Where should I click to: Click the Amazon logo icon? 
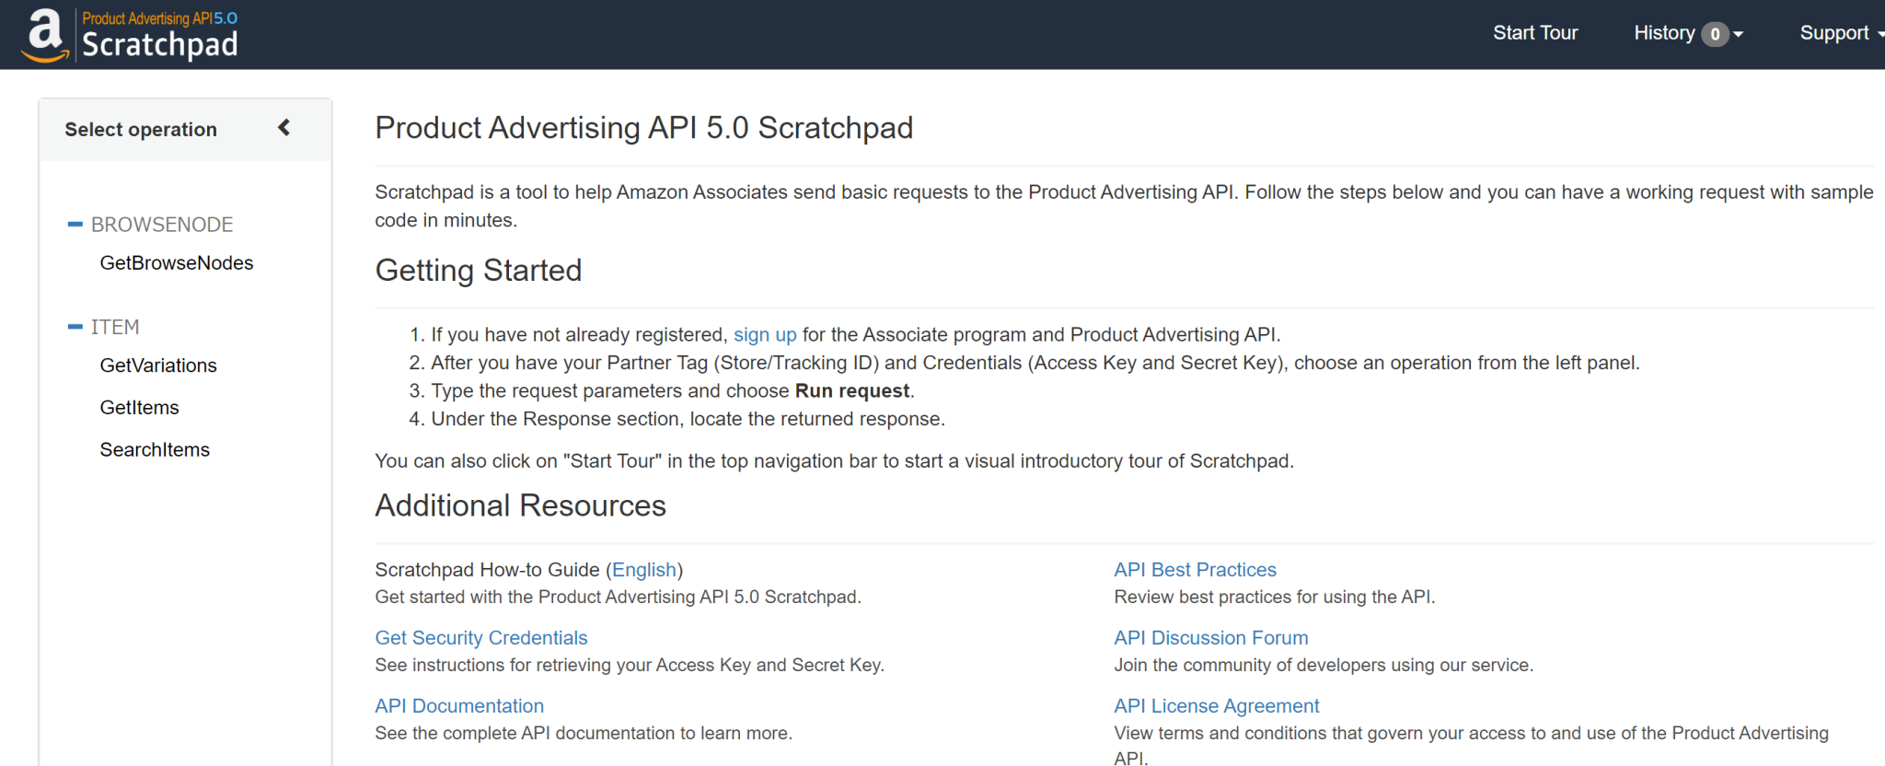44,35
